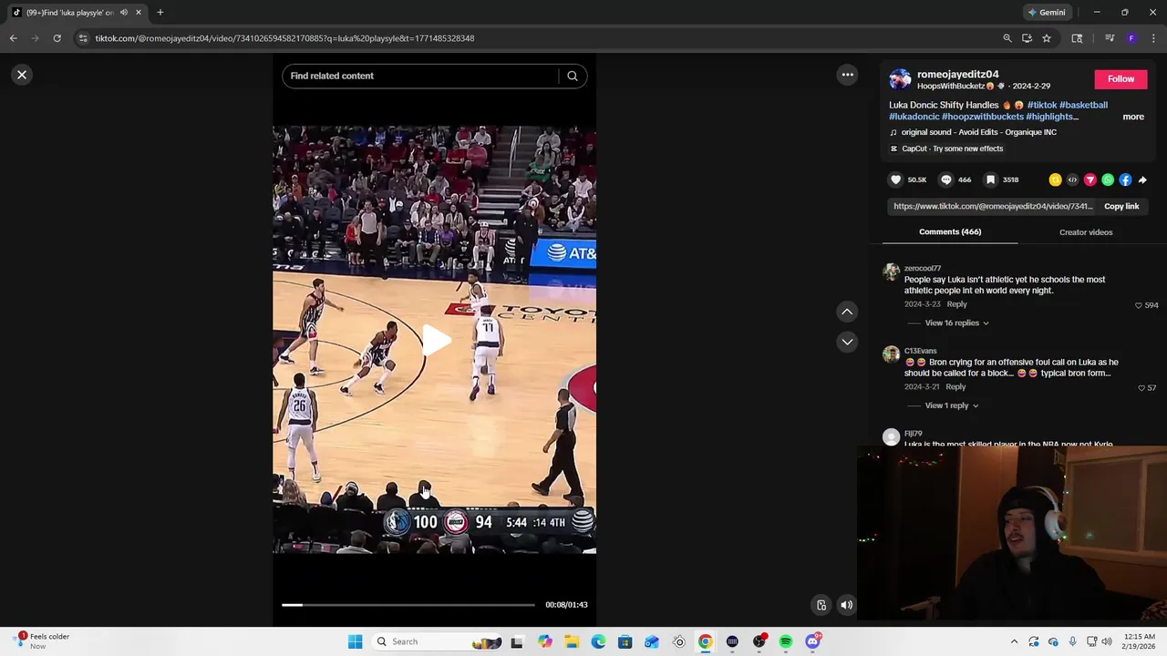Get the embed code icon
Image resolution: width=1167 pixels, height=656 pixels.
tap(1072, 179)
